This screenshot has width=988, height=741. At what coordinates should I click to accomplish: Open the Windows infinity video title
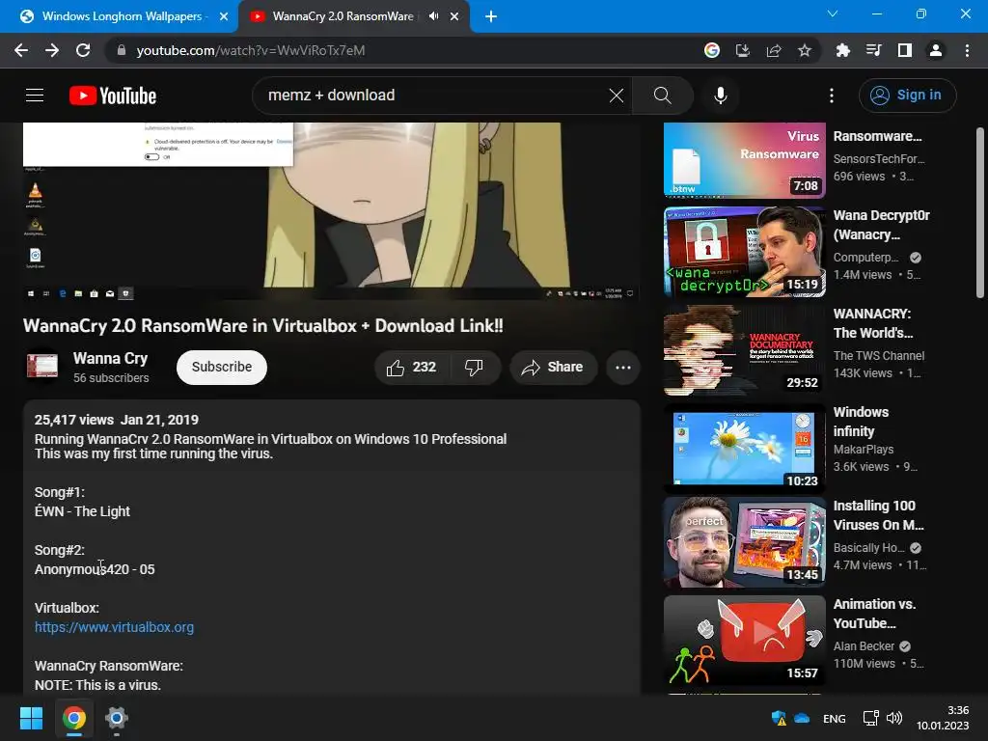click(x=861, y=422)
